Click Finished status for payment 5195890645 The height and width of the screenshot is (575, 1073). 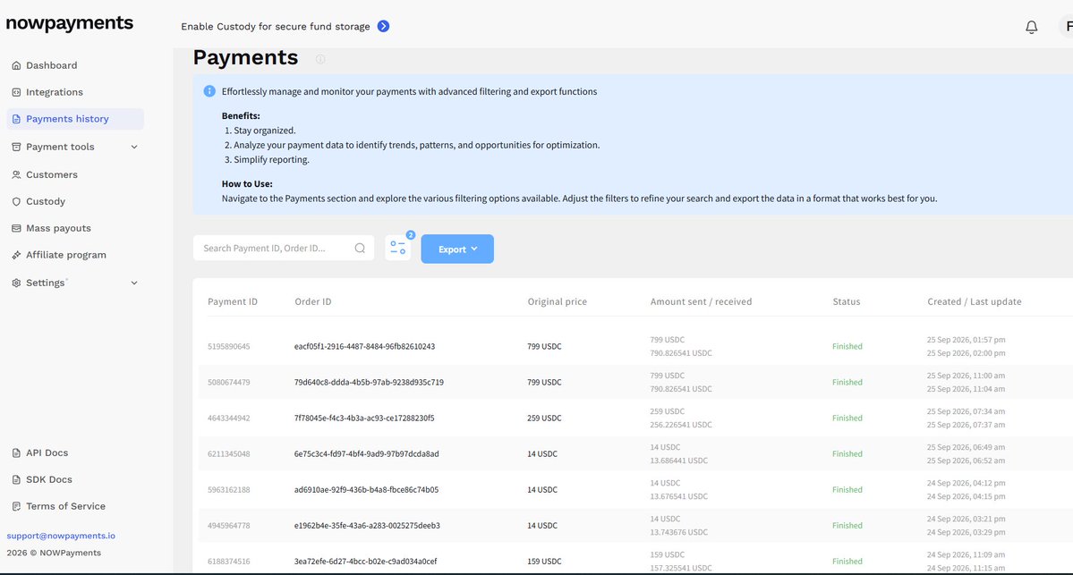(x=847, y=347)
